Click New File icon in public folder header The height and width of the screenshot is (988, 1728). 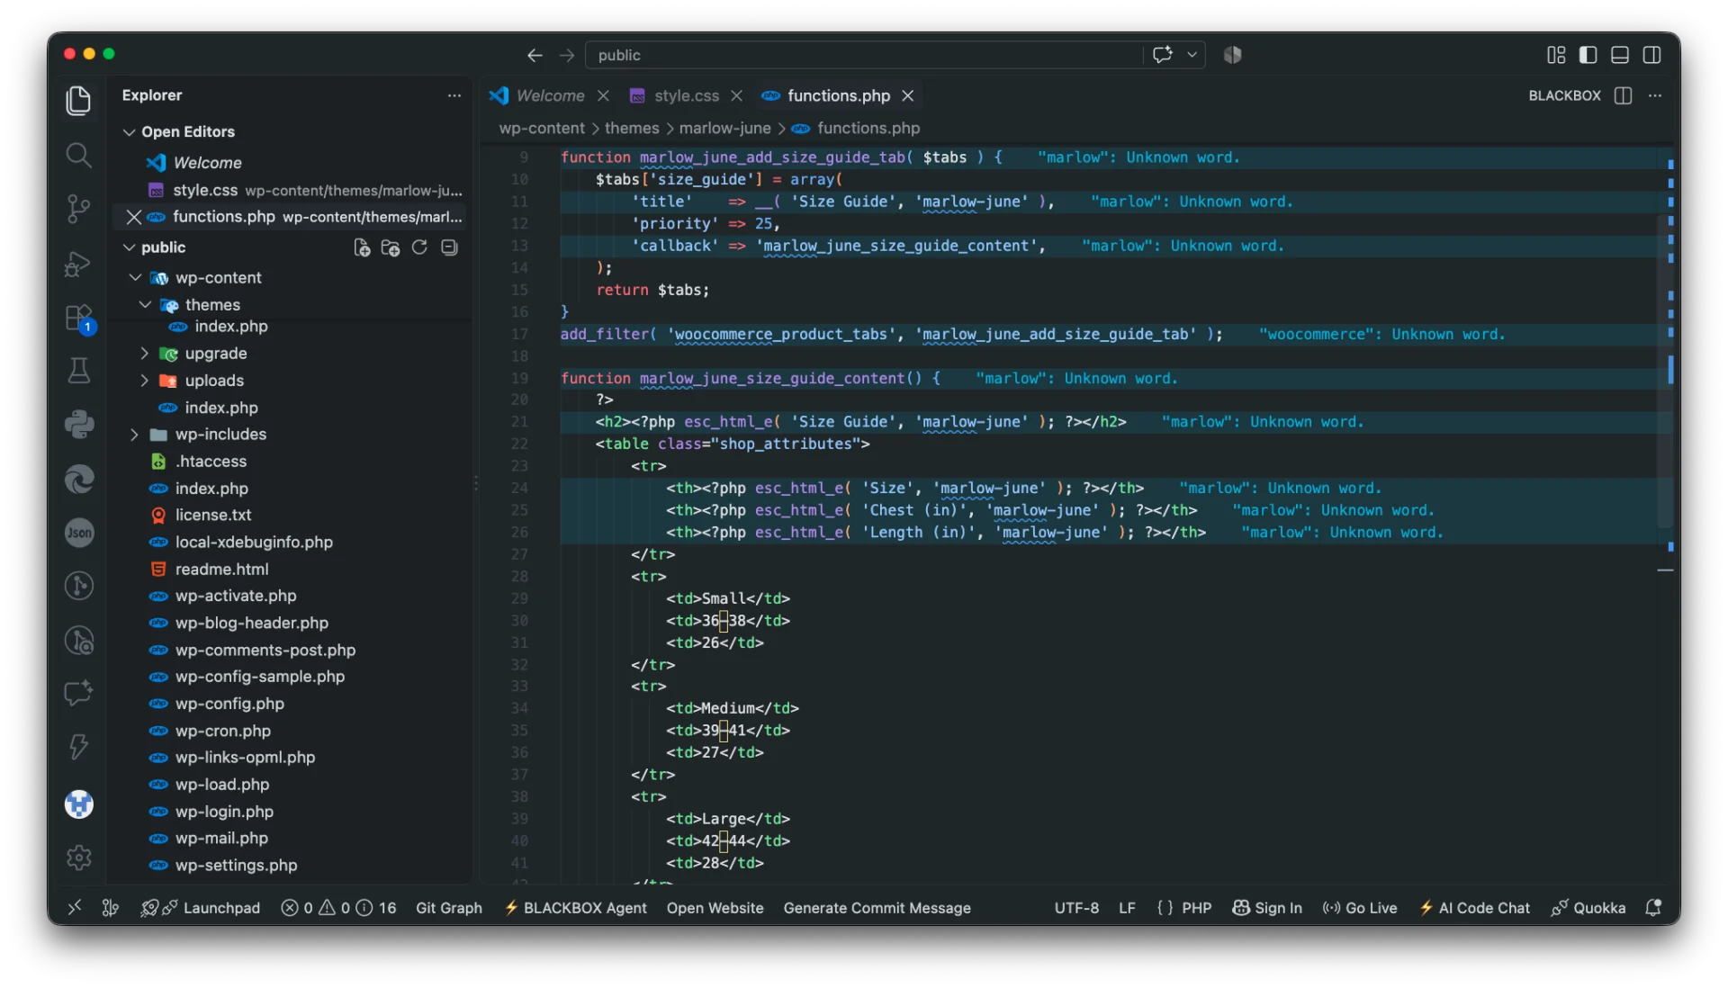362,247
